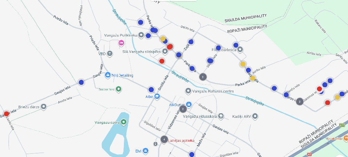Click the NI | Detailing shop icon

click(x=108, y=75)
